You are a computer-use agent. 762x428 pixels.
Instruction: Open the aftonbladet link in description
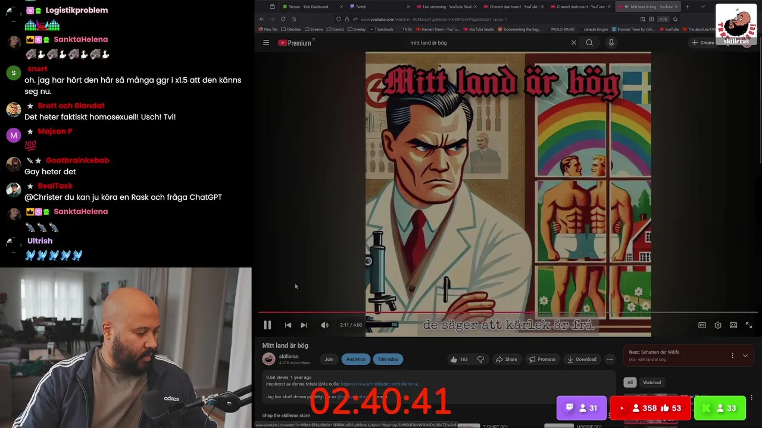point(381,384)
